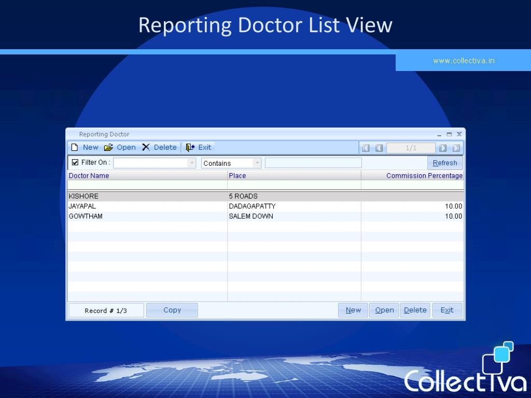The width and height of the screenshot is (531, 398).
Task: Sort by Commission Percentage column header
Action: pos(412,176)
